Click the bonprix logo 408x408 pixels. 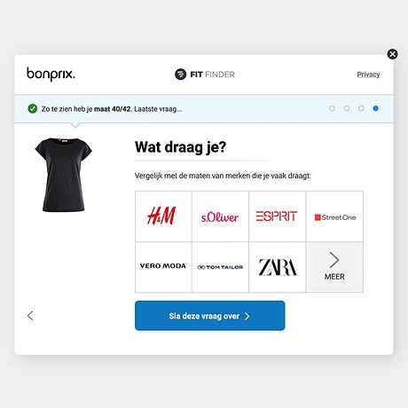pyautogui.click(x=51, y=74)
